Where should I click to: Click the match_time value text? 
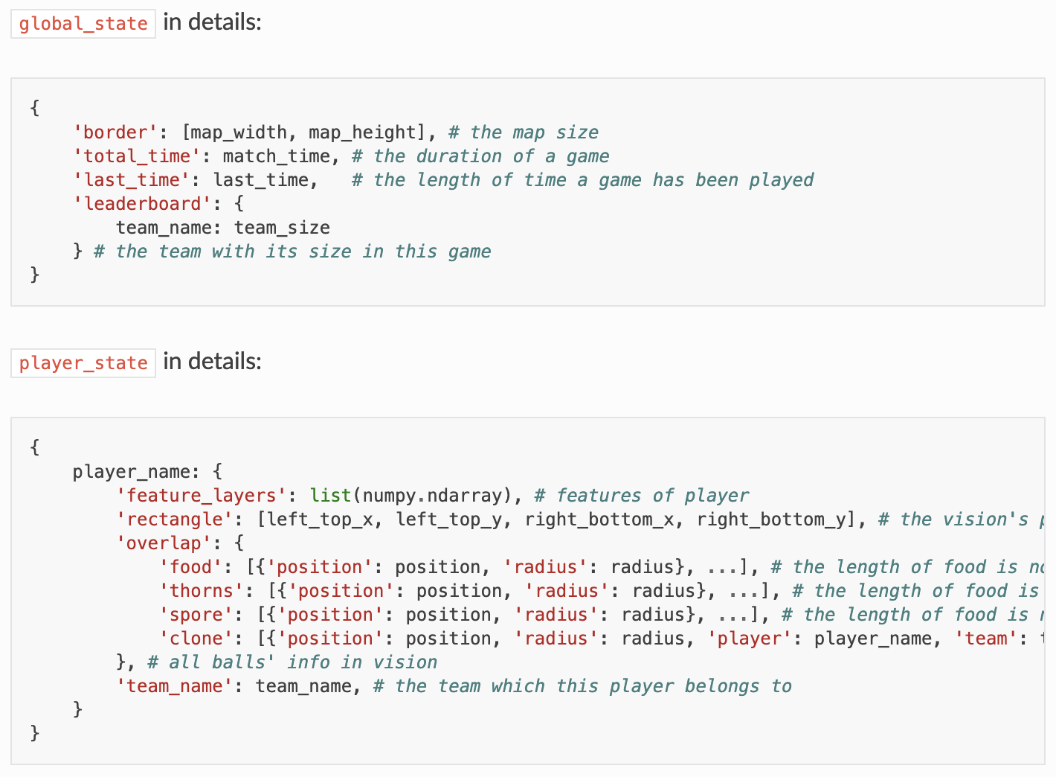[276, 156]
